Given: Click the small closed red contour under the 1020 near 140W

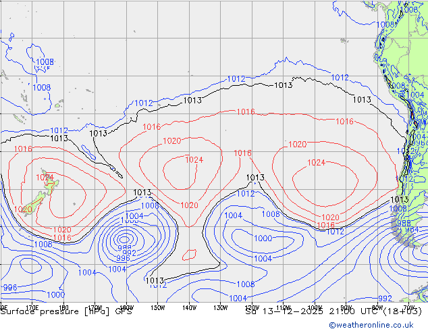Looking at the screenshot, I should [190, 255].
